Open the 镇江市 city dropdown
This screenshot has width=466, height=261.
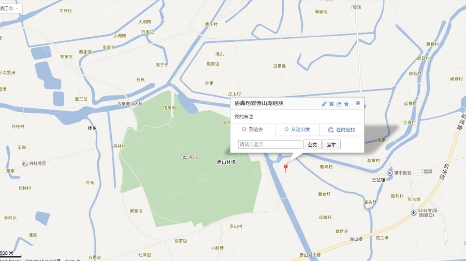click(x=10, y=8)
